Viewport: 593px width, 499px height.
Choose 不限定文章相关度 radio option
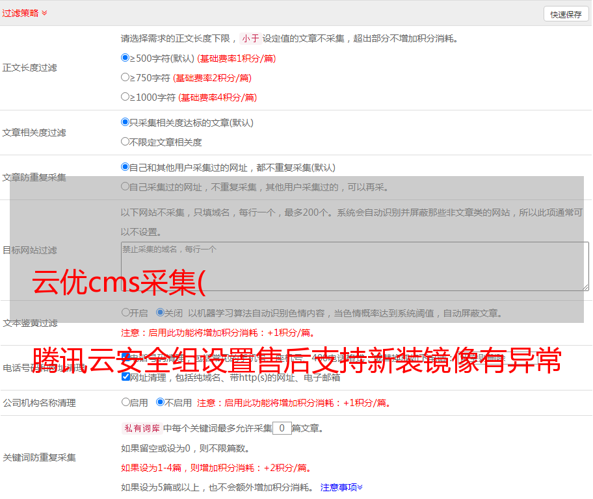(125, 142)
